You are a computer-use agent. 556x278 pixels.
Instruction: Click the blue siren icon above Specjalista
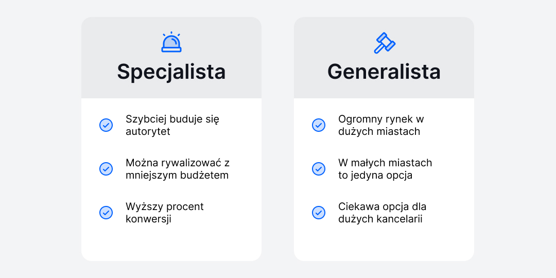point(171,43)
